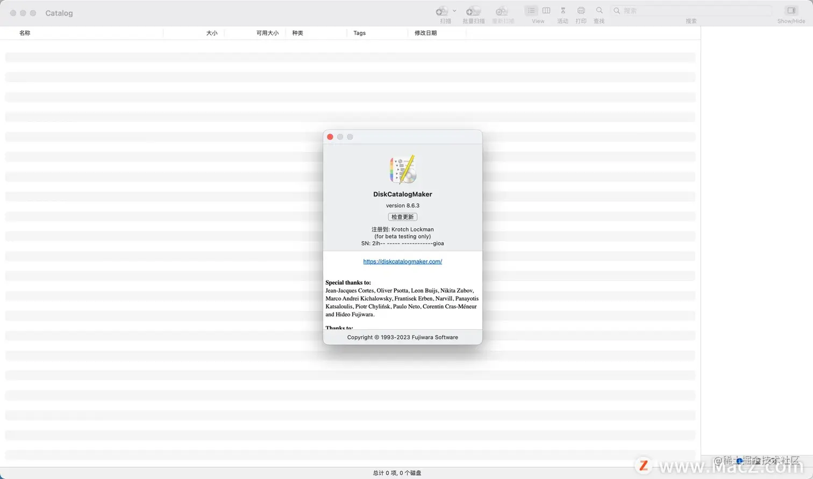813x479 pixels.
Task: Switch to column view in View
Action: (x=546, y=10)
